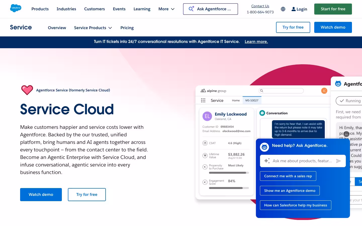Image resolution: width=362 pixels, height=226 pixels.
Task: Click the Agentforce robot icon in help widget
Action: pyautogui.click(x=264, y=147)
